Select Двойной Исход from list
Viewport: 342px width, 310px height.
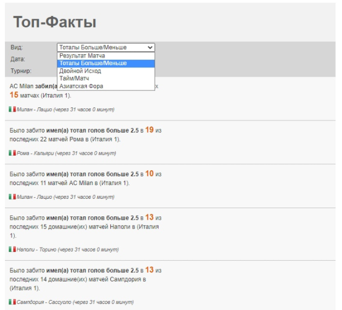click(80, 71)
